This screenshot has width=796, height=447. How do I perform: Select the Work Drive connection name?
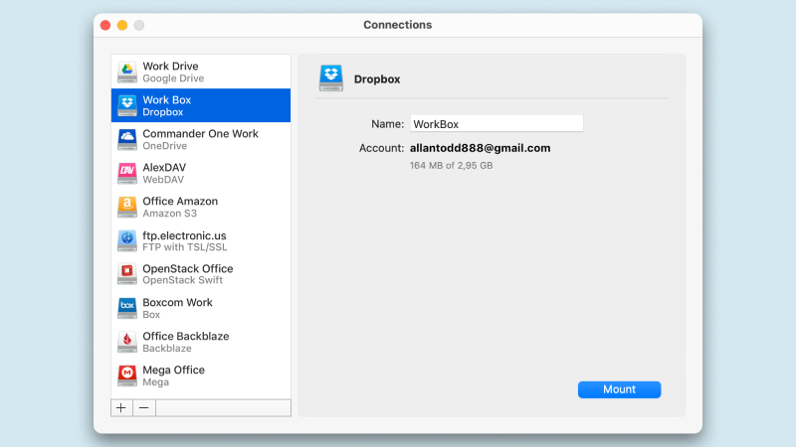pos(170,67)
